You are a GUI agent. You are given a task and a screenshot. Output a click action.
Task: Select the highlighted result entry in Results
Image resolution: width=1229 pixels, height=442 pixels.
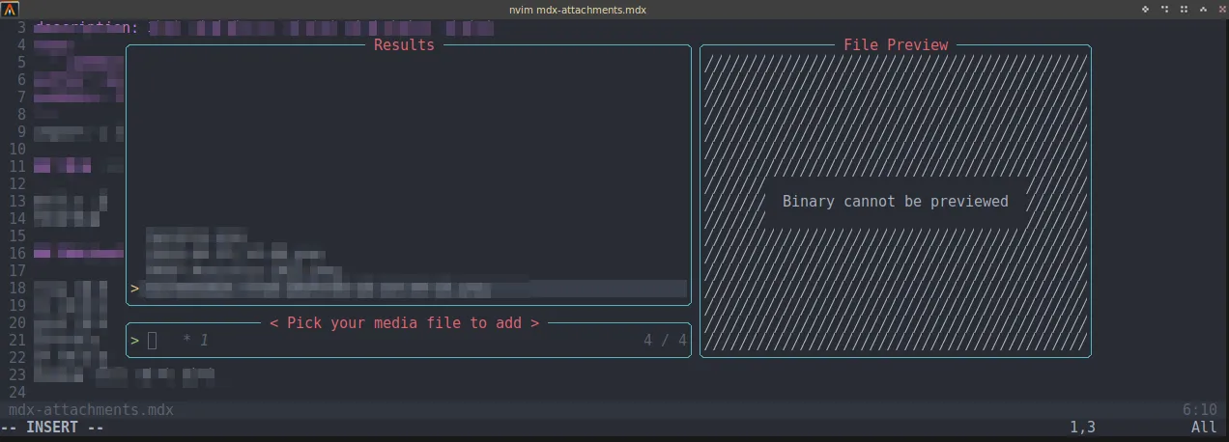pos(319,289)
